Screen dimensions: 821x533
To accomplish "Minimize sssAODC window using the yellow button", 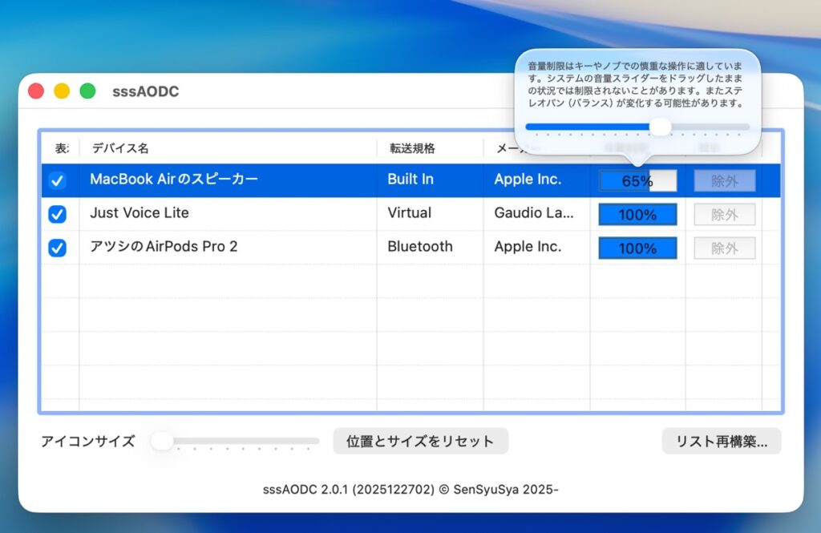I will (x=62, y=91).
